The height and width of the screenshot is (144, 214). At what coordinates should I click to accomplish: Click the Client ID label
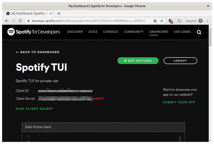point(22,91)
